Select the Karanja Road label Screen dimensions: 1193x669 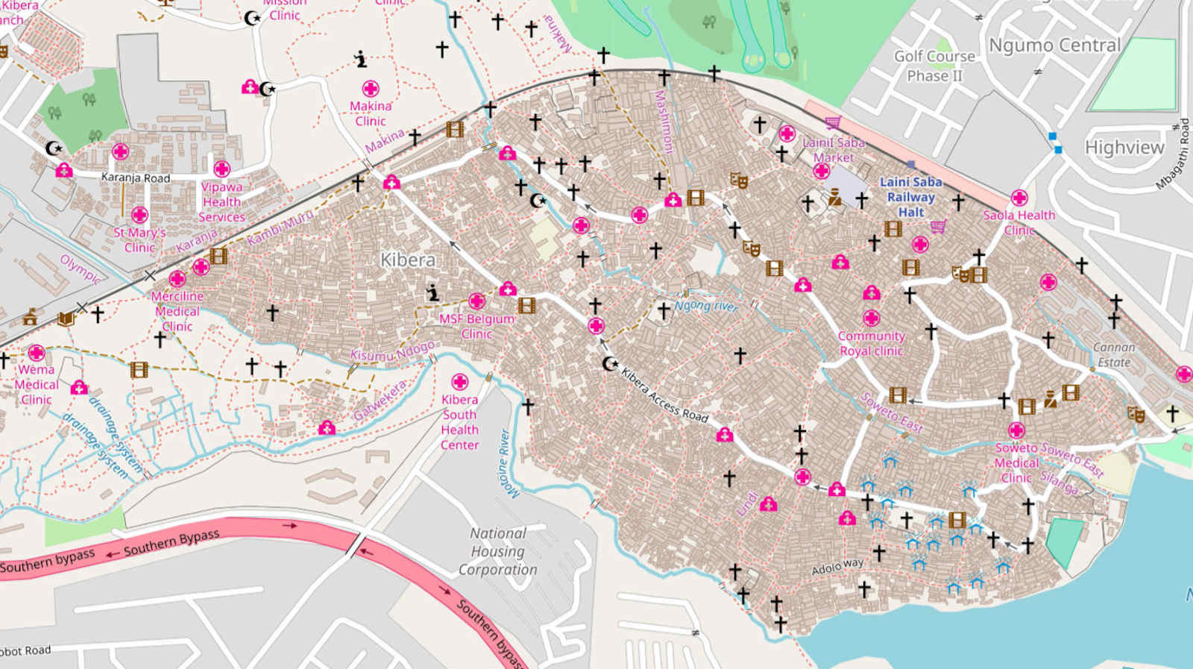(x=136, y=178)
